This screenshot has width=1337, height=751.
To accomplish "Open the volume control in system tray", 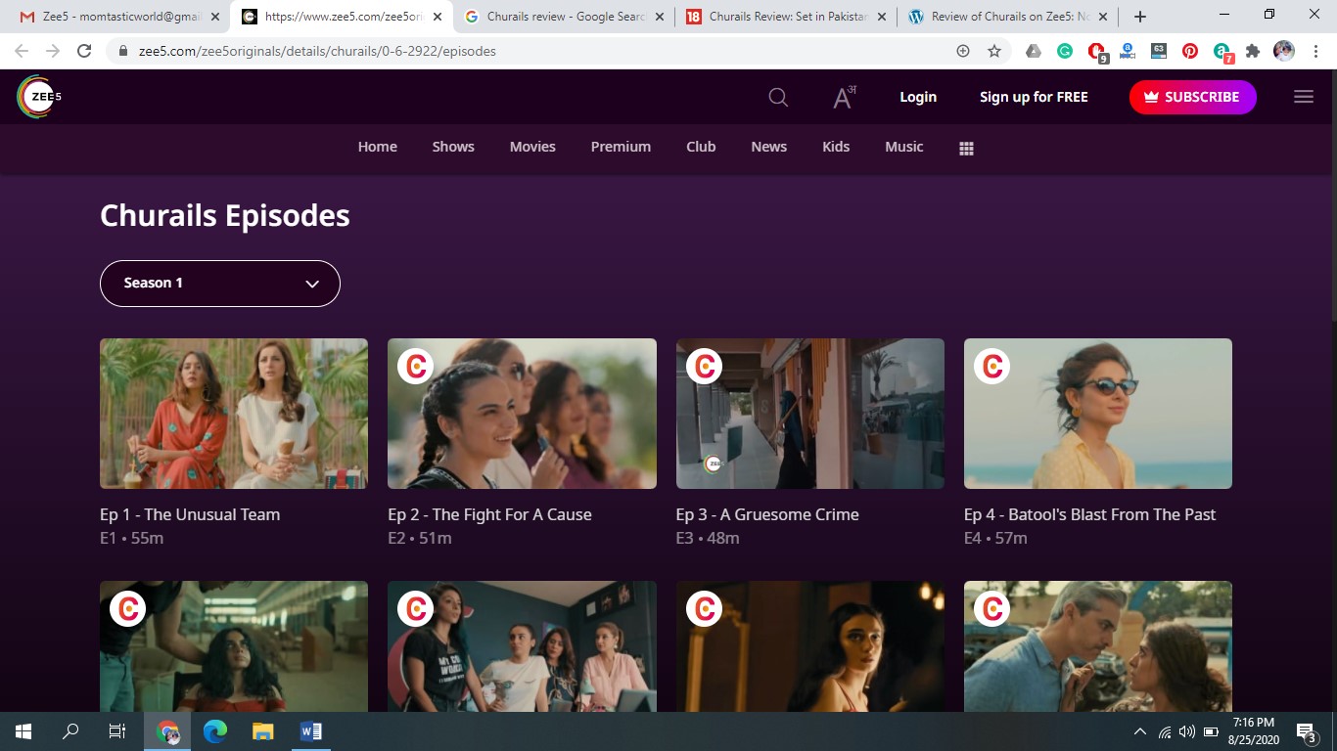I will click(1187, 731).
